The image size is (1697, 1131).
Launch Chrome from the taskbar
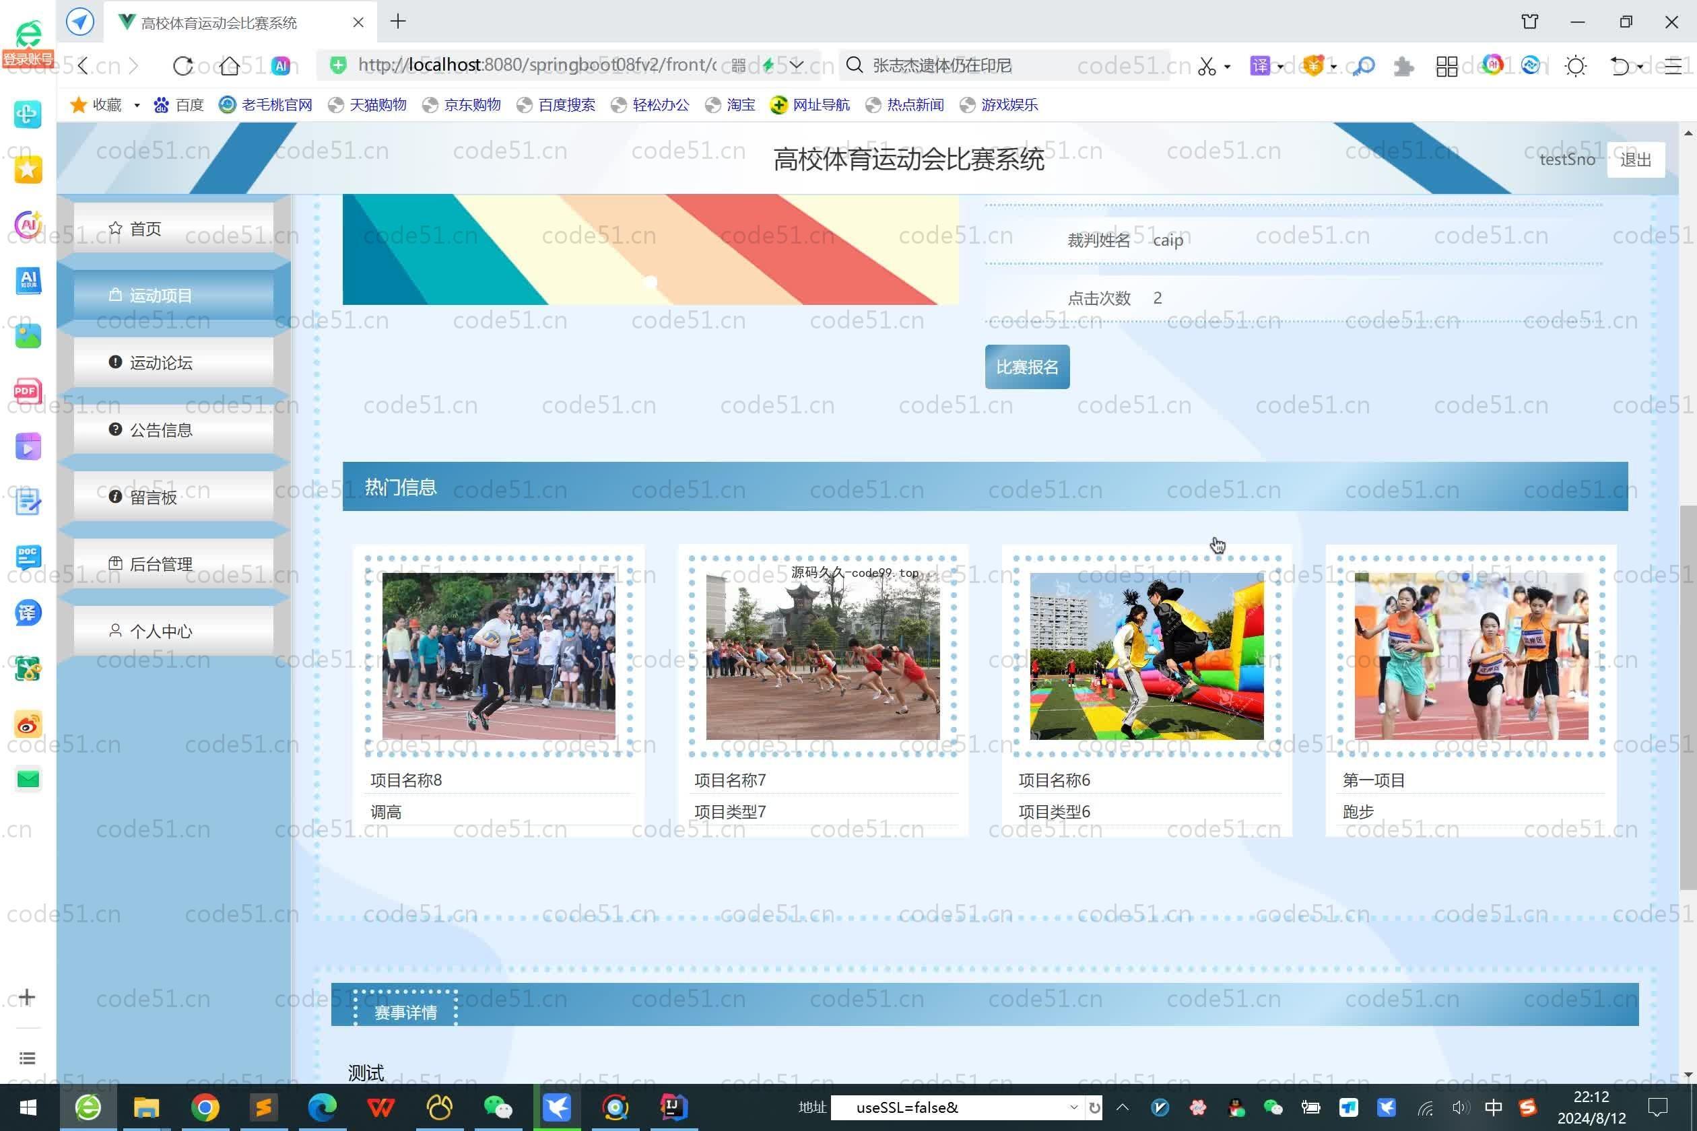pos(205,1107)
